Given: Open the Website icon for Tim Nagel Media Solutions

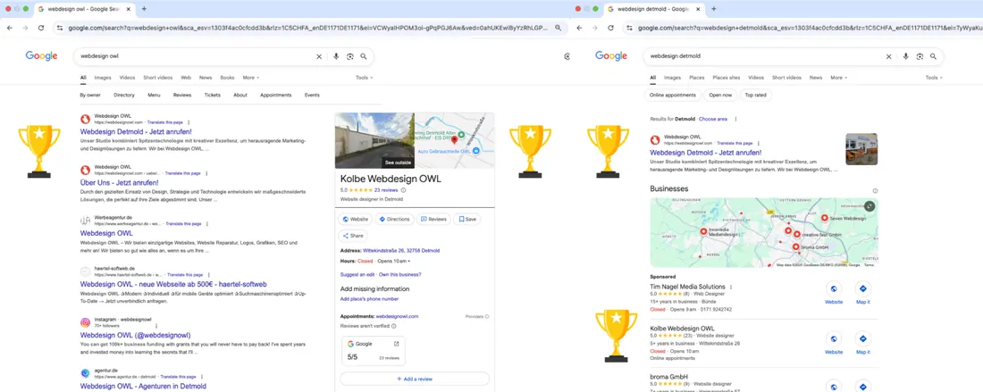Looking at the screenshot, I should [x=834, y=289].
